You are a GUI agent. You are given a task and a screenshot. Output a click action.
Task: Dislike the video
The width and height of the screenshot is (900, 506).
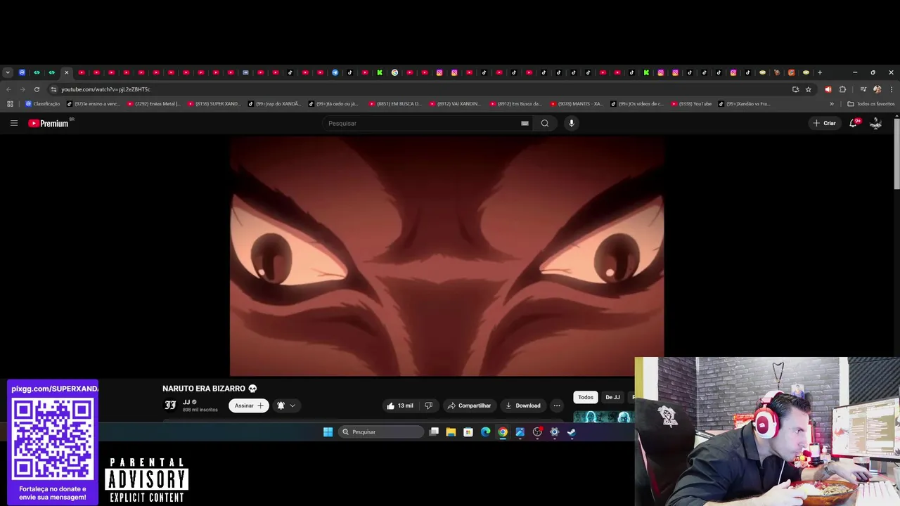click(x=428, y=406)
